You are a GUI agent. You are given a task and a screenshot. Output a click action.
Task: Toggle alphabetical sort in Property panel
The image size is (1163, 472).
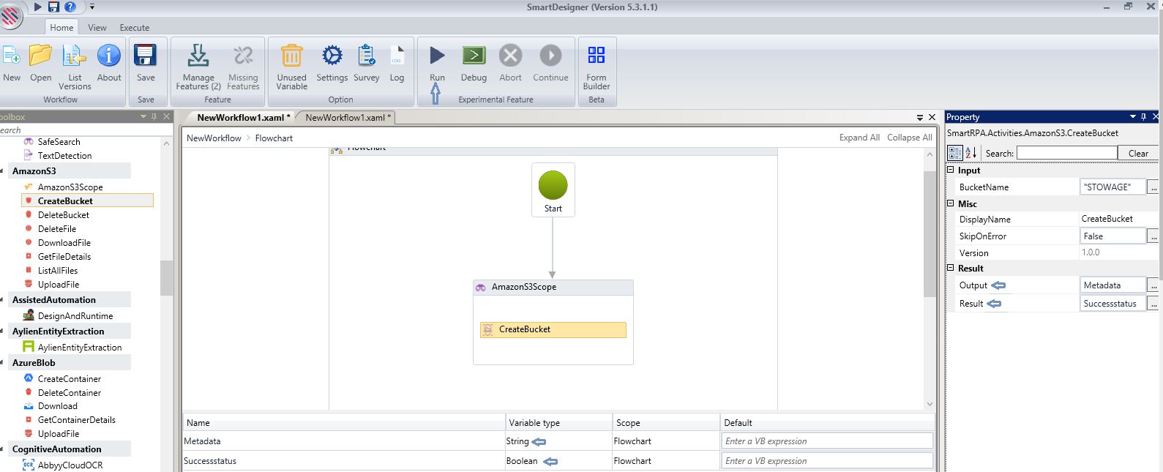(x=971, y=152)
